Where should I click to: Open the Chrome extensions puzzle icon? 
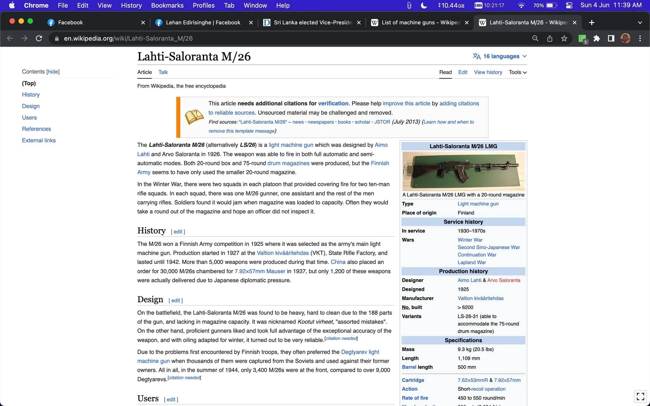(597, 38)
